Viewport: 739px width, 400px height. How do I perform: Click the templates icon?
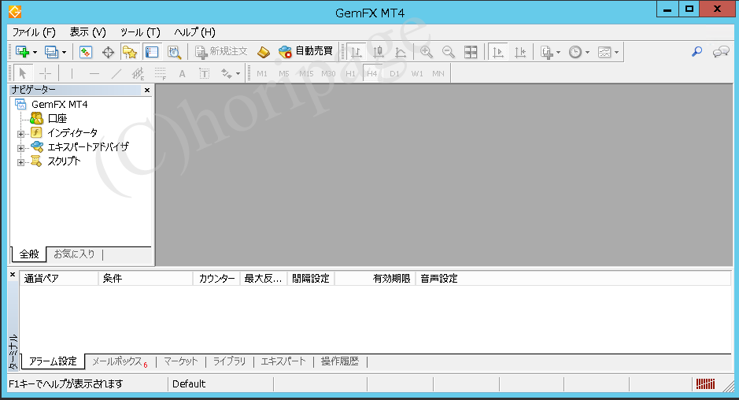[604, 52]
